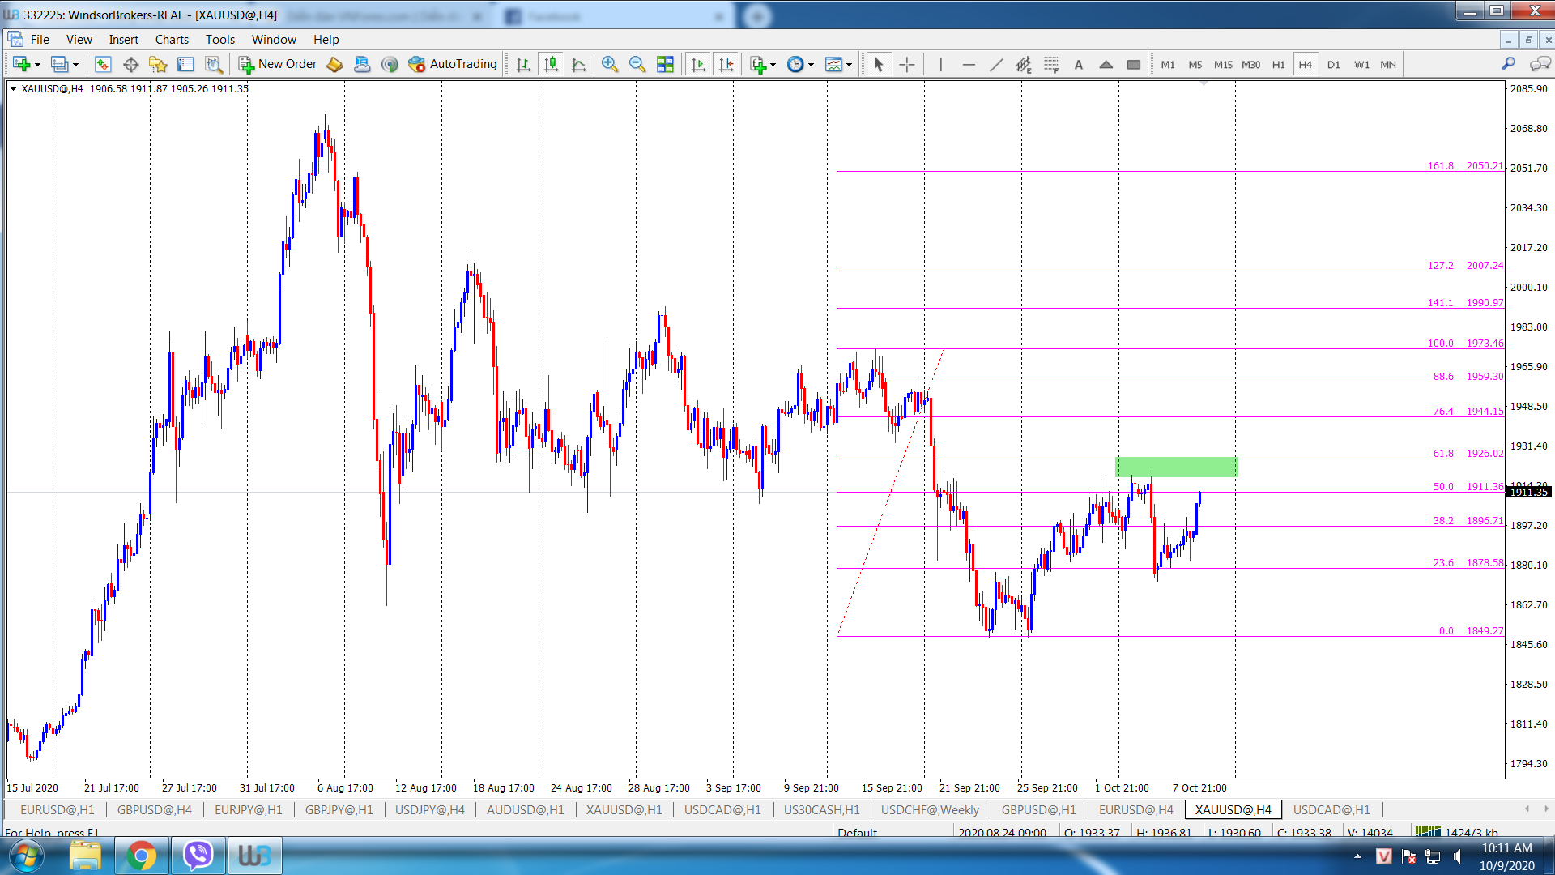Select the vertical line tool
The width and height of the screenshot is (1555, 875).
(940, 64)
